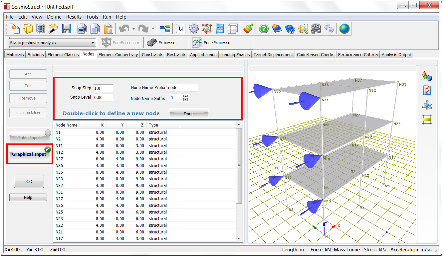Expand the redo history dropdown arrow
Viewport: 444px width, 257px height.
[x=153, y=29]
